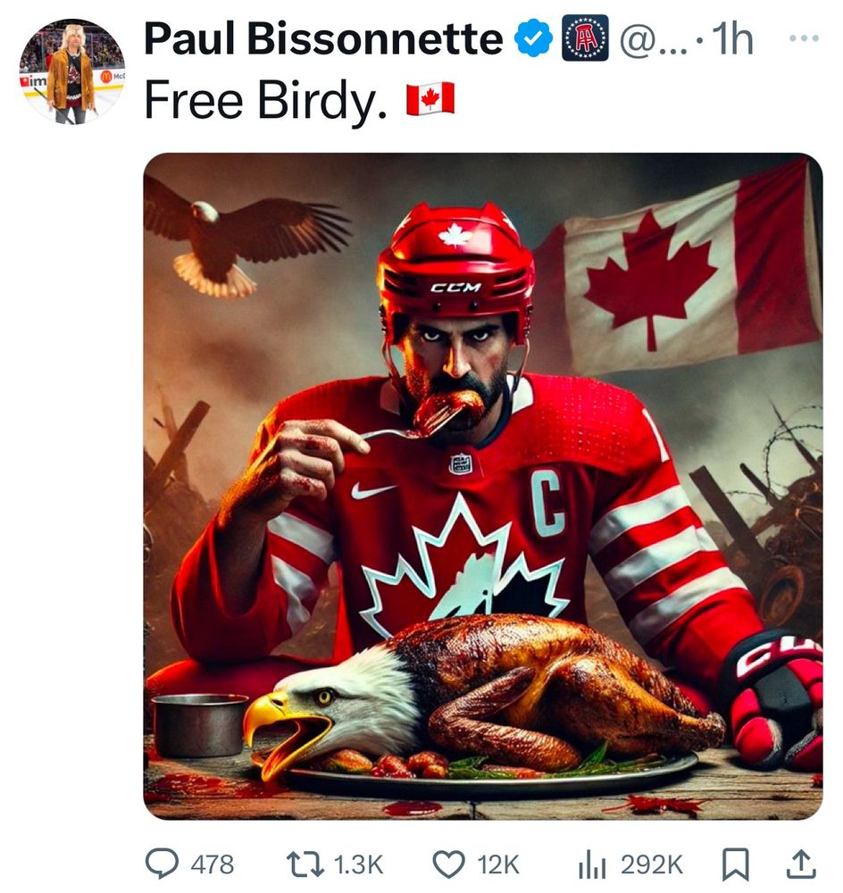The height and width of the screenshot is (893, 843).
Task: Bookmark this tweet
Action: click(x=735, y=863)
